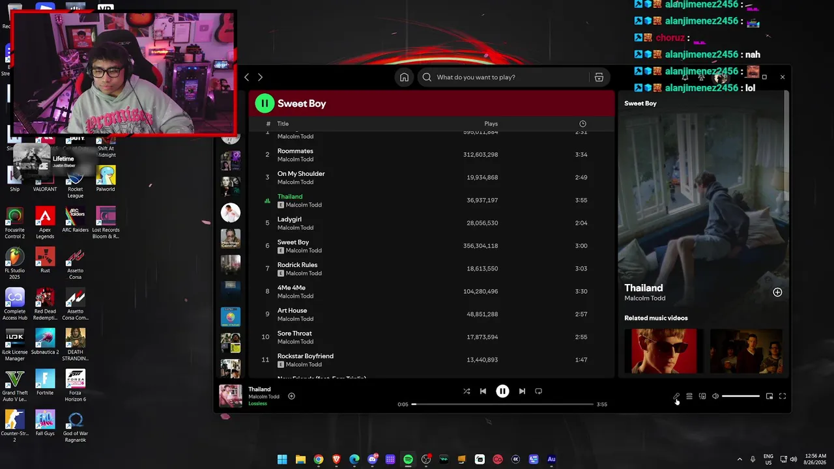Go forward in Spotify navigation
This screenshot has height=469, width=834.
click(x=260, y=77)
